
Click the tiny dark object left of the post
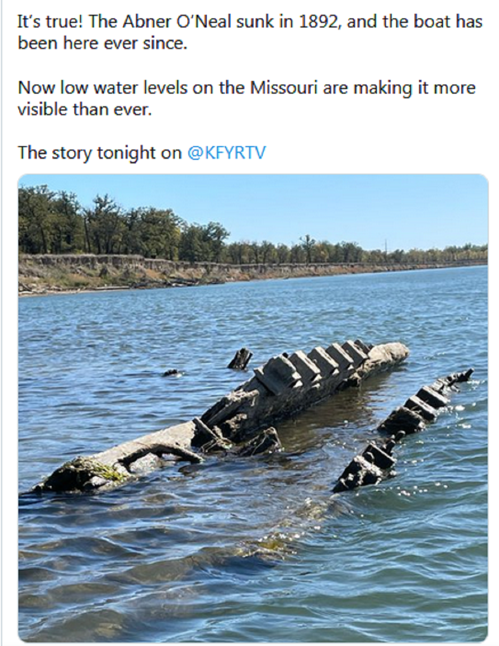(x=172, y=373)
